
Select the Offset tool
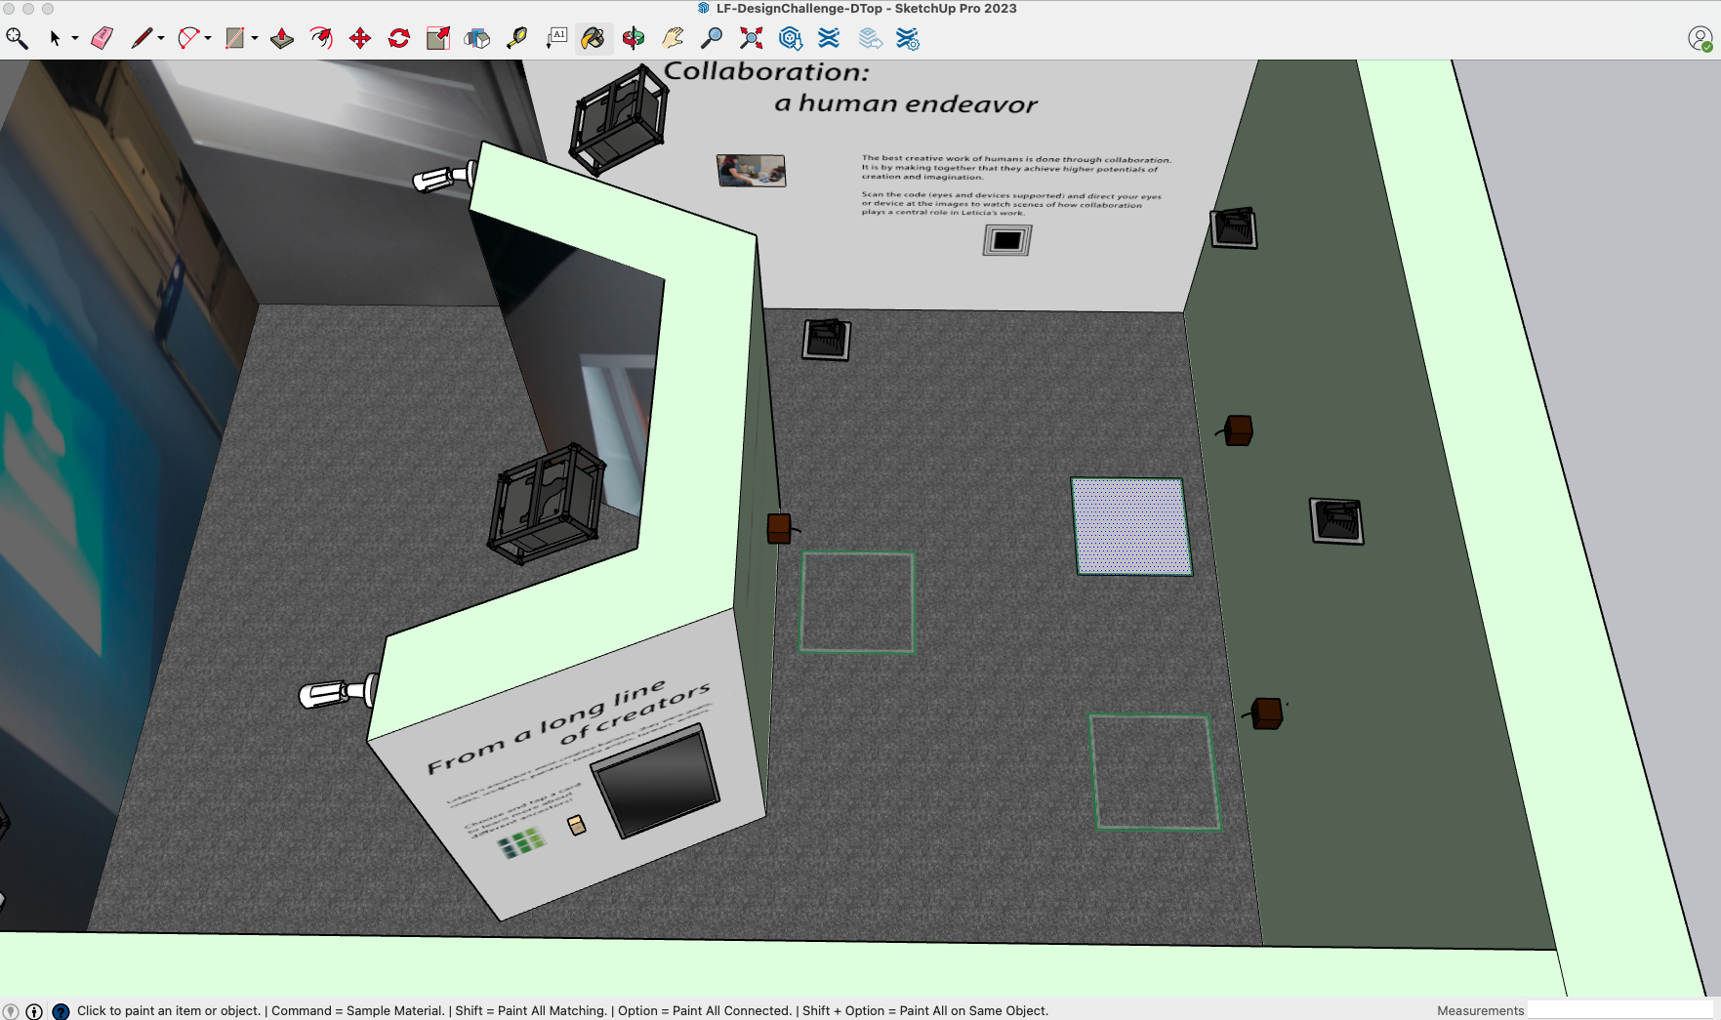[321, 38]
